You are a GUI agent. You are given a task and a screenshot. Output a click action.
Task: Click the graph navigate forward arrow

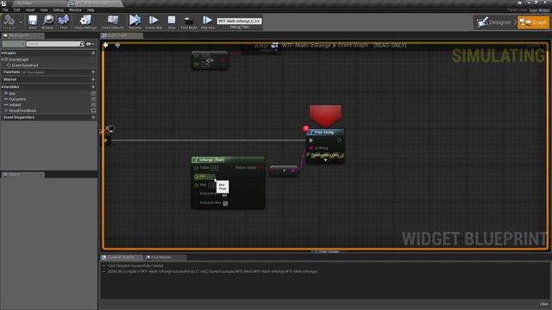click(117, 45)
